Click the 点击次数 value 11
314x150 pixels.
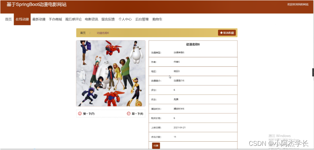click(175, 137)
